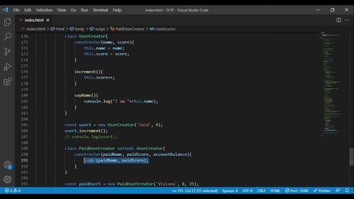This screenshot has width=354, height=199.
Task: Click the console.log line 181
Action: coord(121,101)
